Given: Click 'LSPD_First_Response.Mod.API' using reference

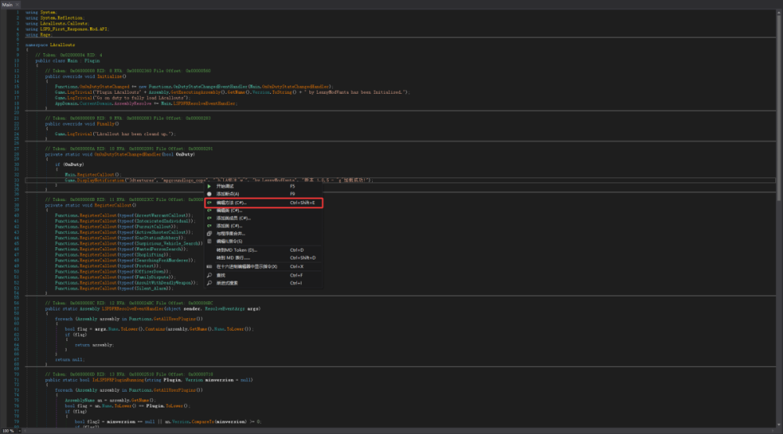Looking at the screenshot, I should [x=74, y=29].
